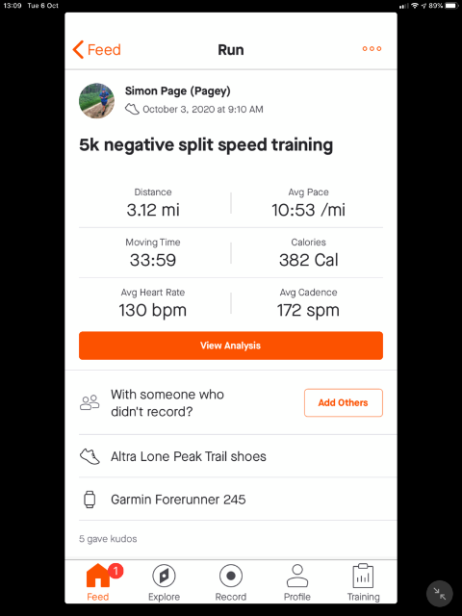Tap the activity title '5k negative split speed training'
The width and height of the screenshot is (462, 616).
point(206,144)
